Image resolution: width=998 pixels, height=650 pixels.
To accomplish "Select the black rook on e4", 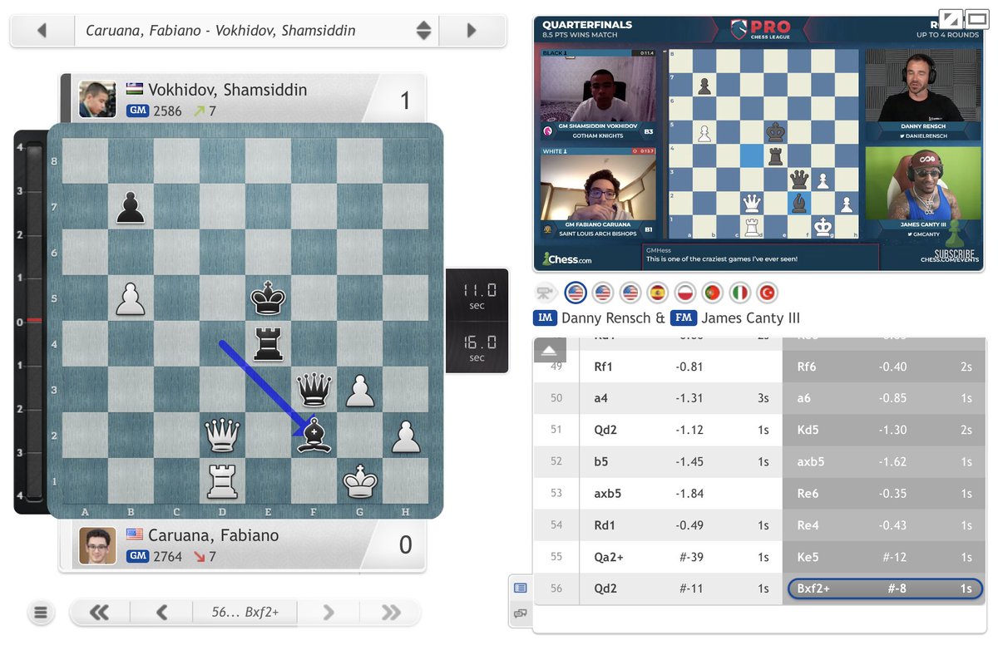I will coord(268,342).
